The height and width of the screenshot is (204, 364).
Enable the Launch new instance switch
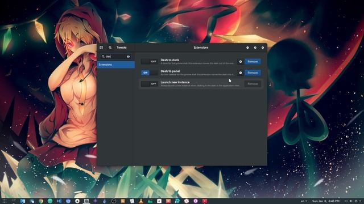(150, 84)
